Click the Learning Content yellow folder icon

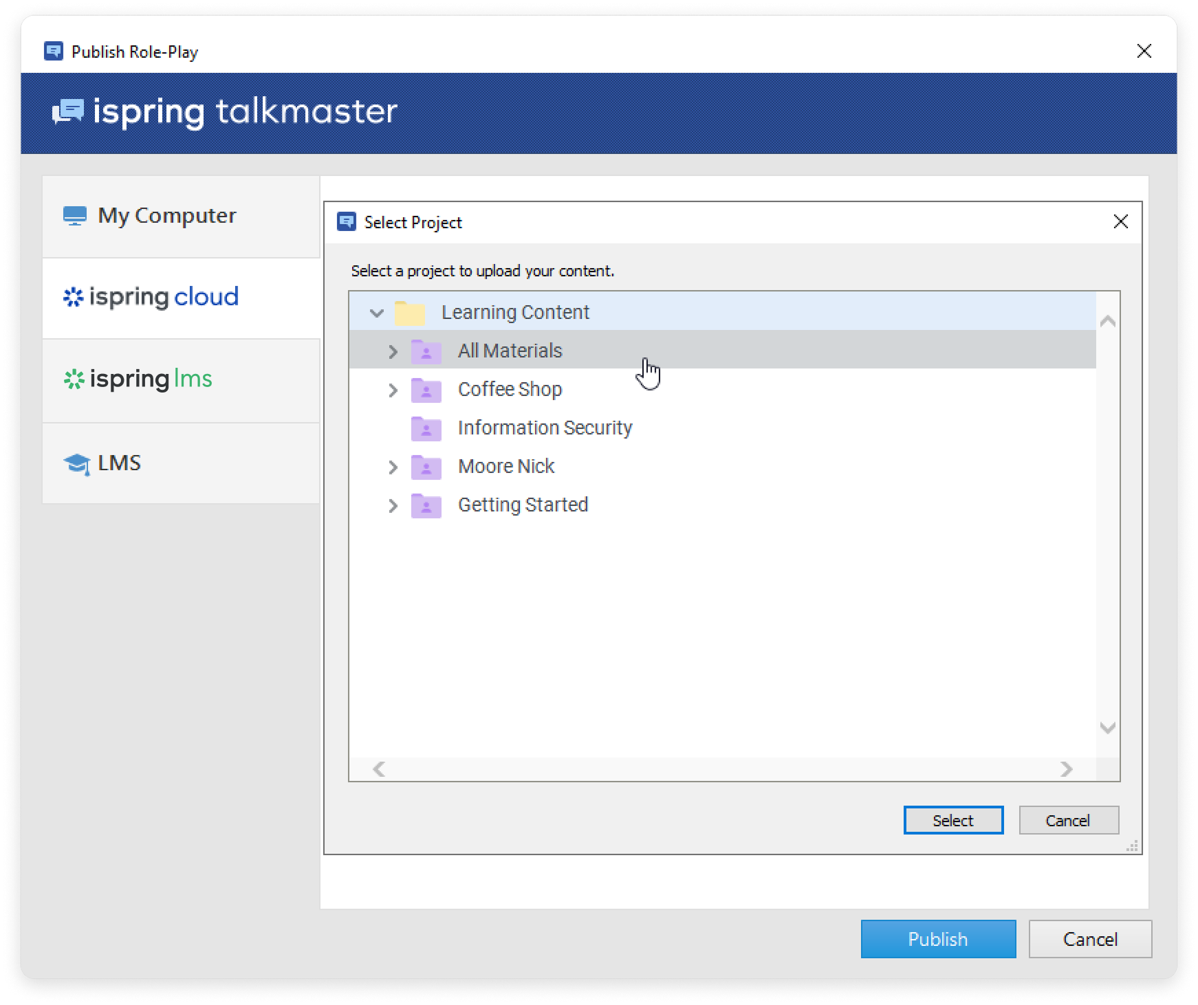tap(410, 313)
